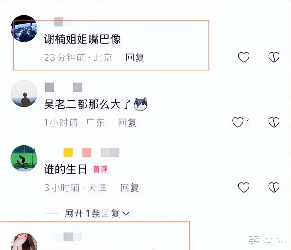Open the girl avatar at bottom
The width and height of the screenshot is (291, 250).
click(x=24, y=242)
